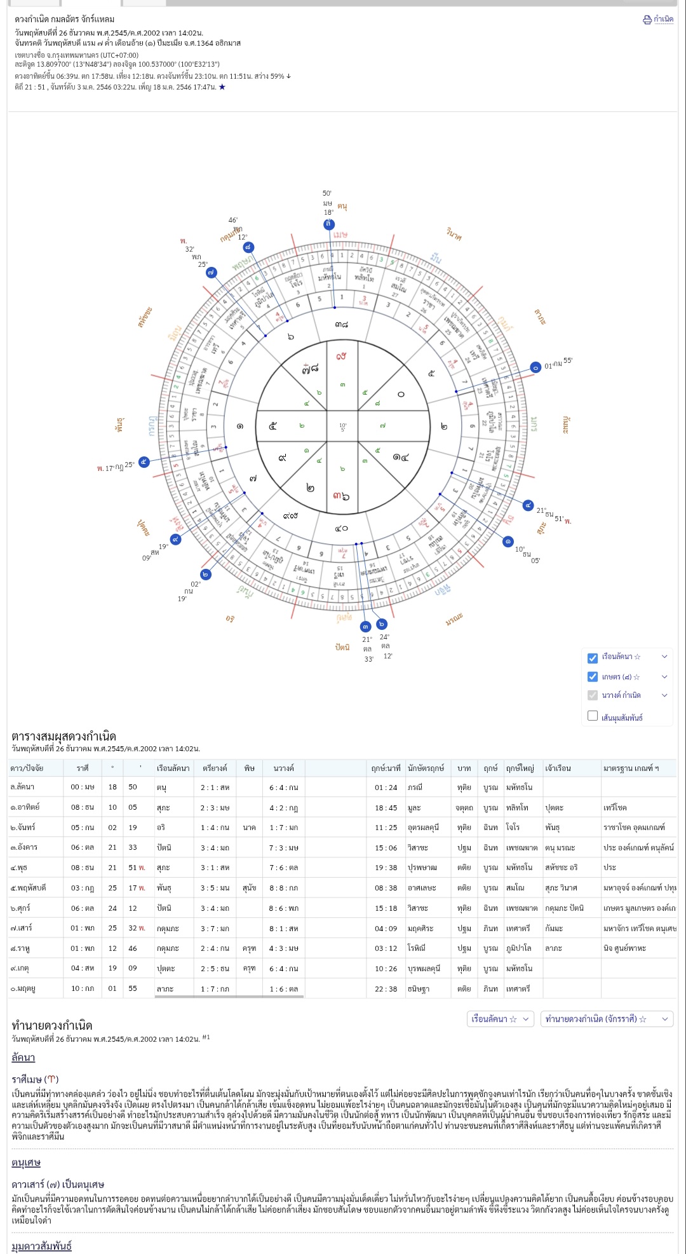Click the ดาว/ปัจจัย column header
The width and height of the screenshot is (686, 1254).
pyautogui.click(x=27, y=768)
